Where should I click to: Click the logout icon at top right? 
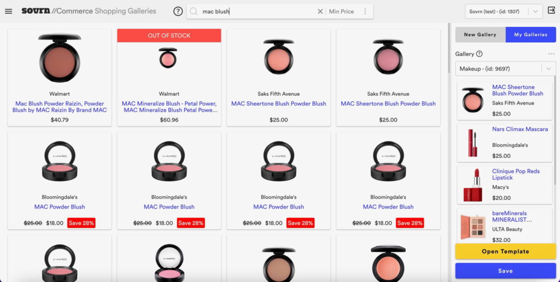click(551, 11)
